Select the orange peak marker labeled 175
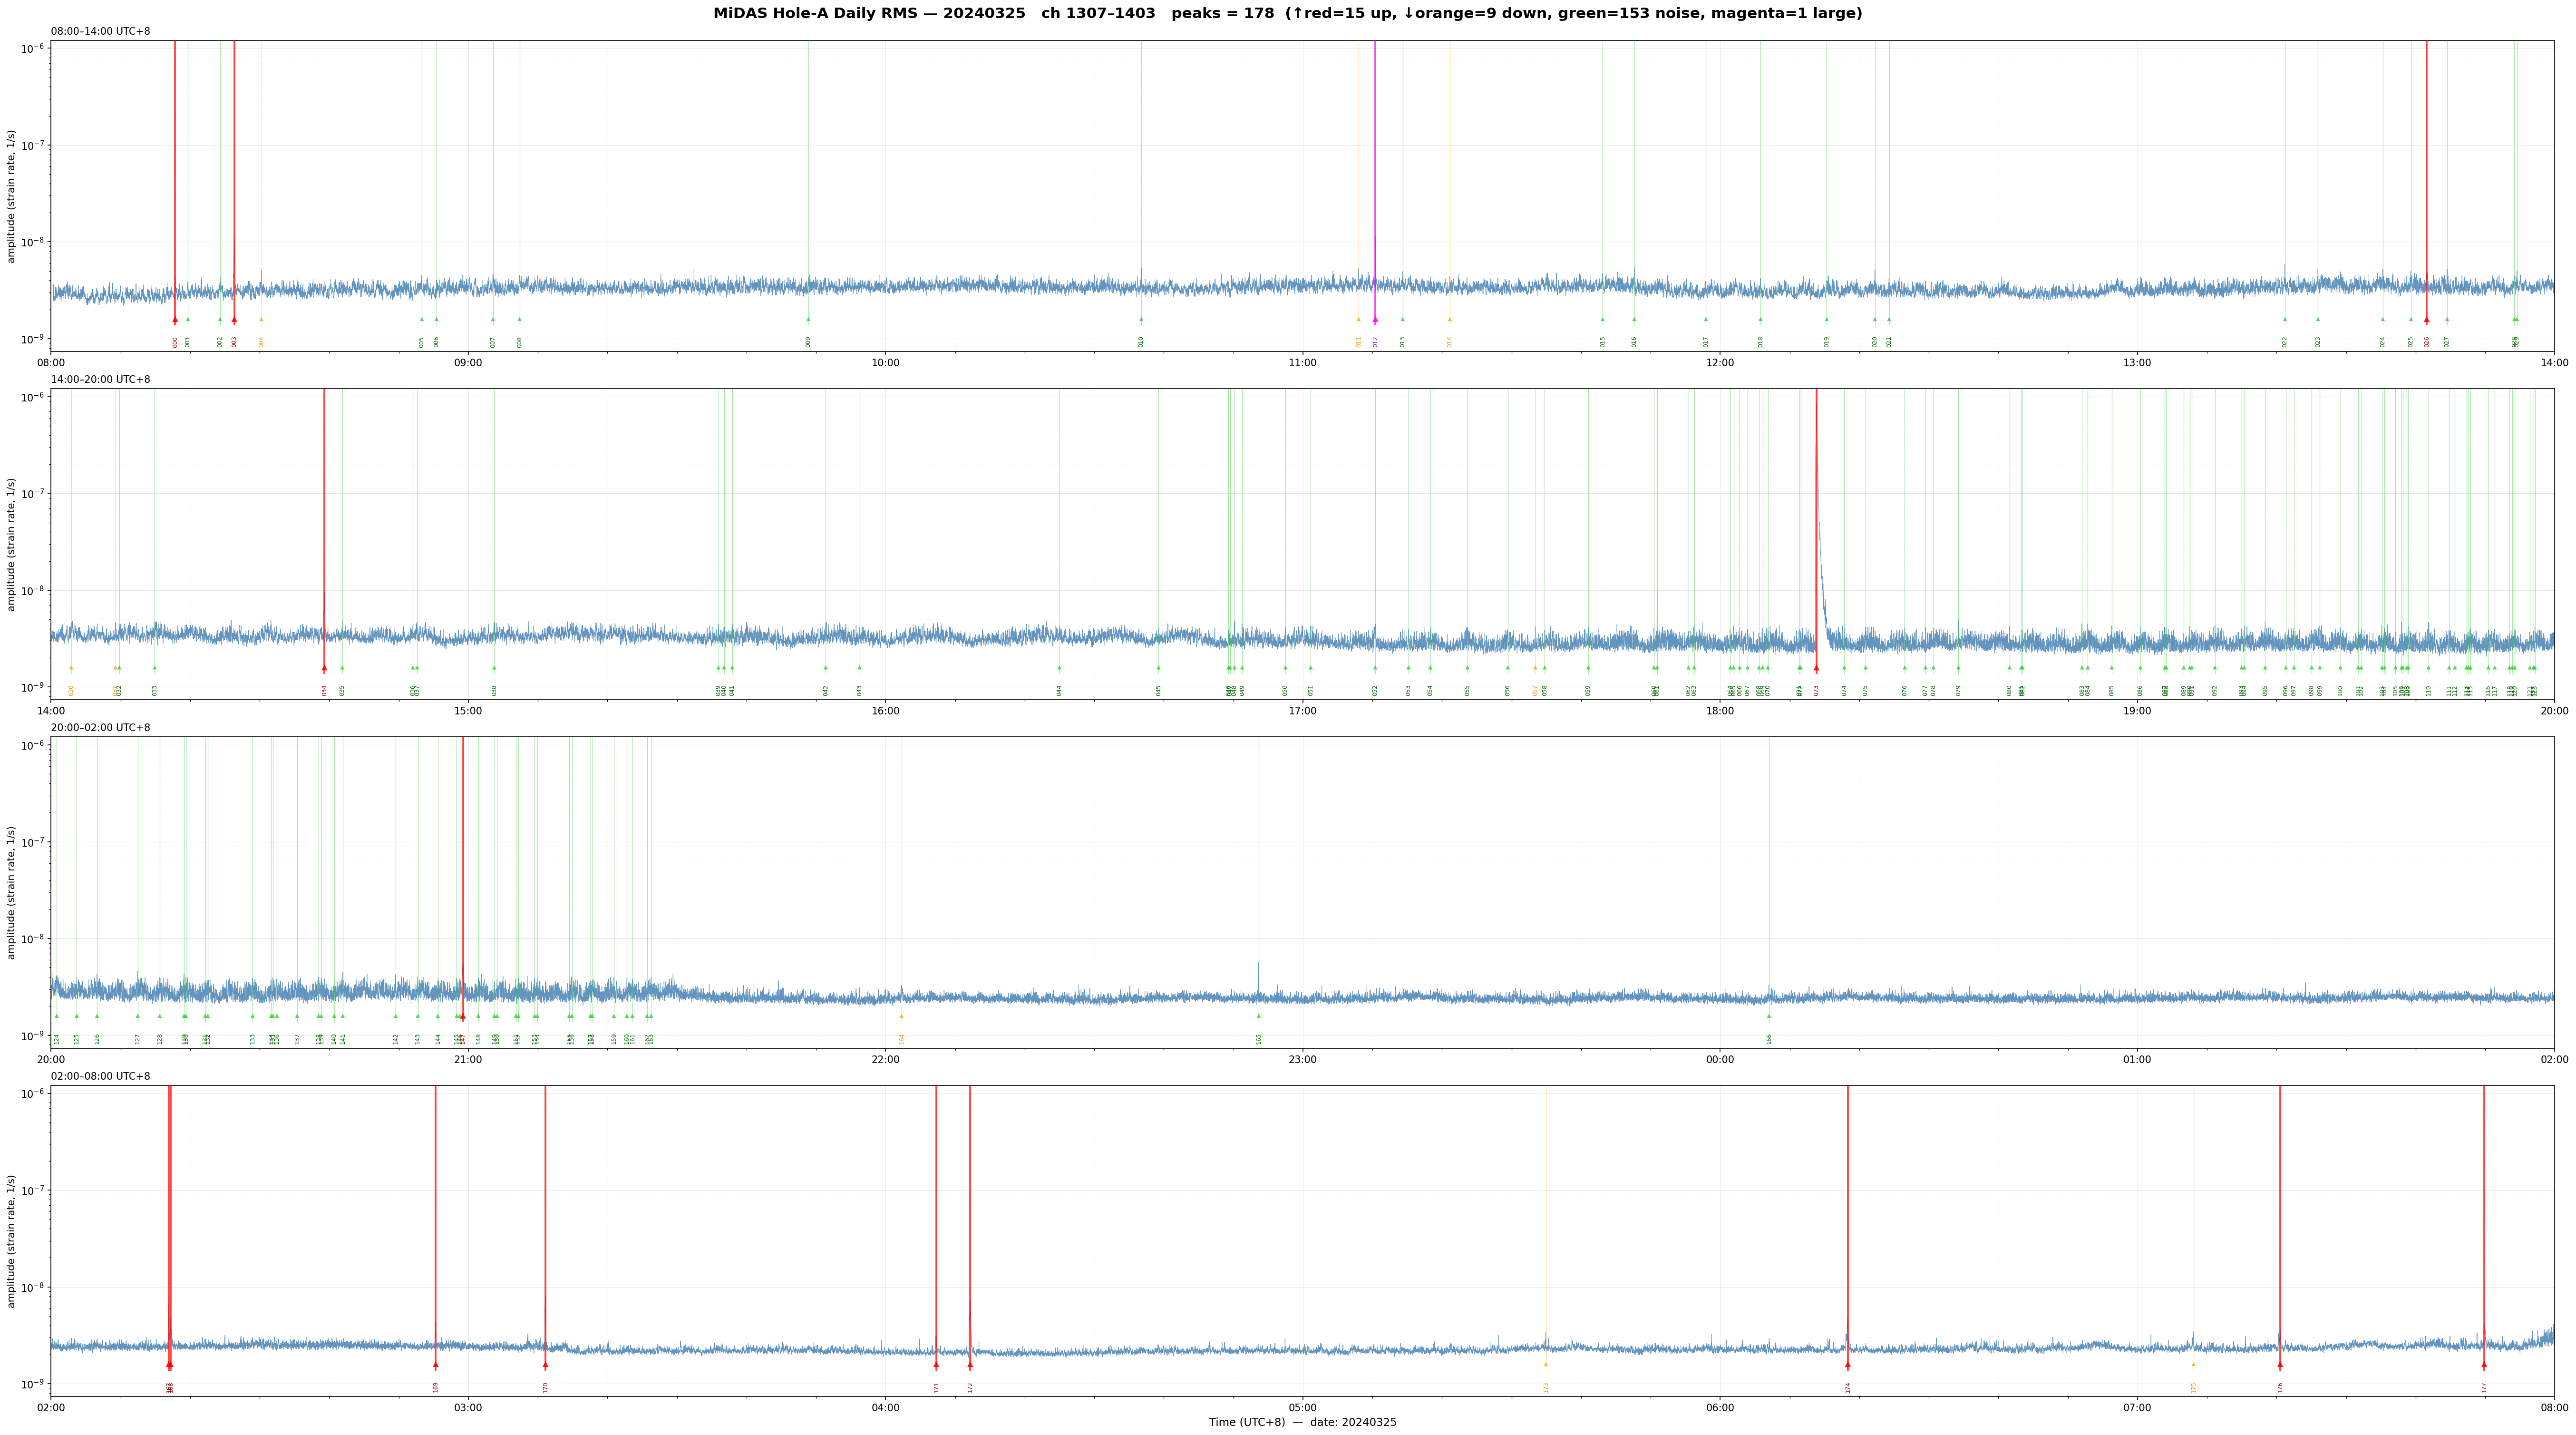Image resolution: width=2576 pixels, height=1435 pixels. tap(2193, 1365)
